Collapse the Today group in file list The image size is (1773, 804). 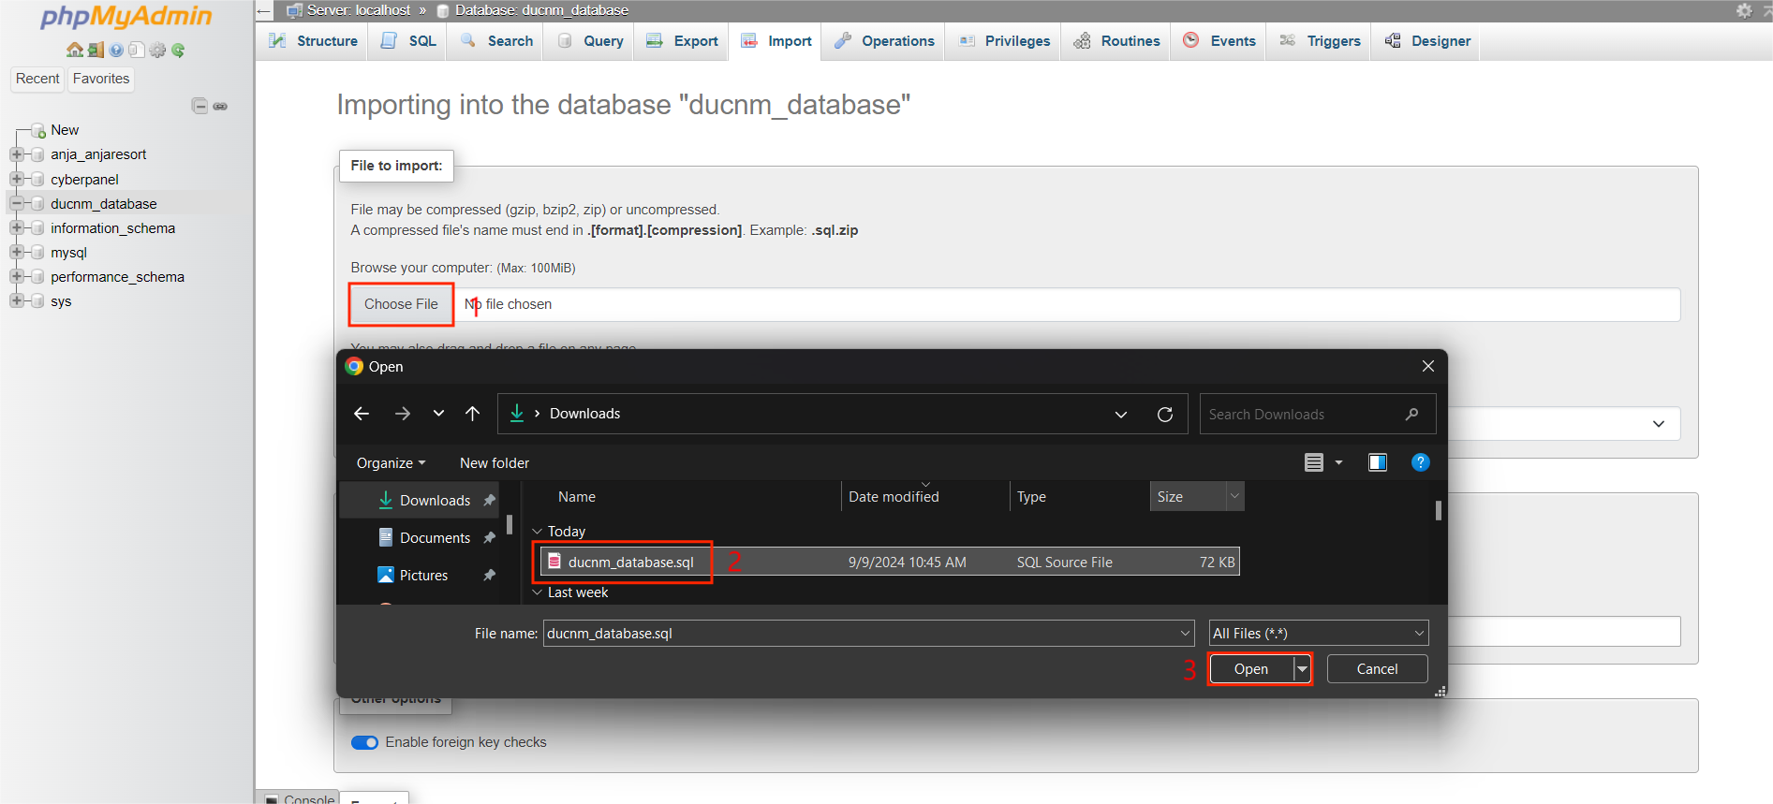tap(538, 532)
